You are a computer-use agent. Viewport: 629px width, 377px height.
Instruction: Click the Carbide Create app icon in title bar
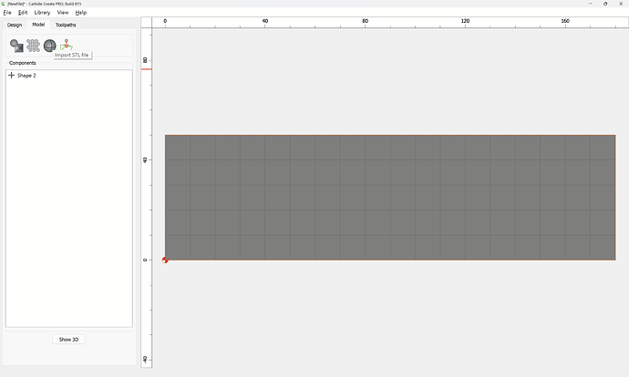point(4,4)
